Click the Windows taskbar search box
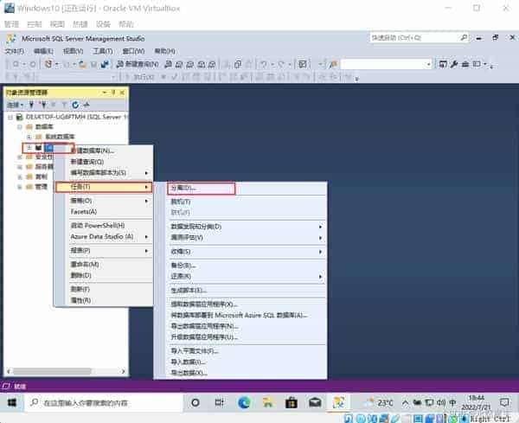 click(x=103, y=403)
